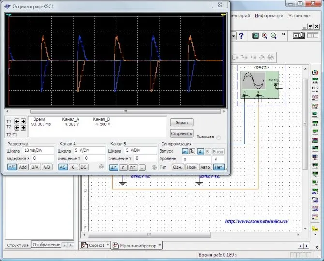Screen dimensions: 324x261
Task: Select trigger source B
Action: pyautogui.click(x=207, y=152)
